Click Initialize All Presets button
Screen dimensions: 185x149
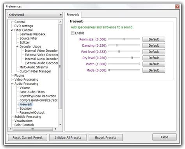(x=68, y=138)
